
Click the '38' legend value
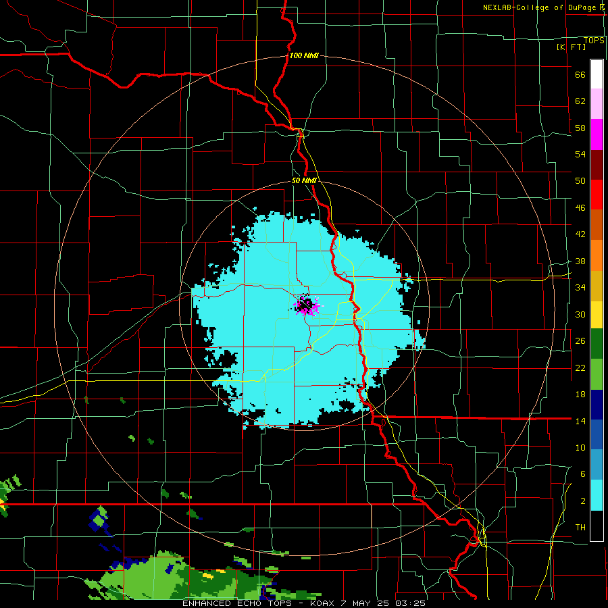tap(580, 261)
